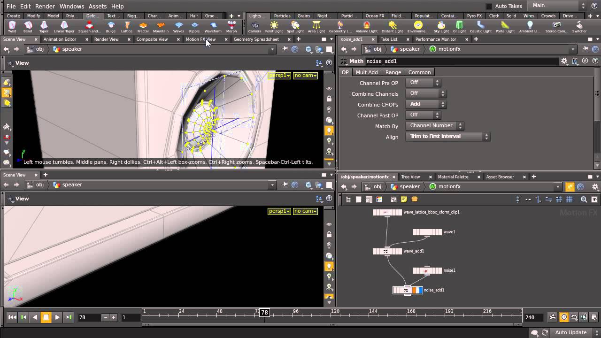Screen dimensions: 601x338
Task: Jump to the first frame
Action: pyautogui.click(x=12, y=317)
